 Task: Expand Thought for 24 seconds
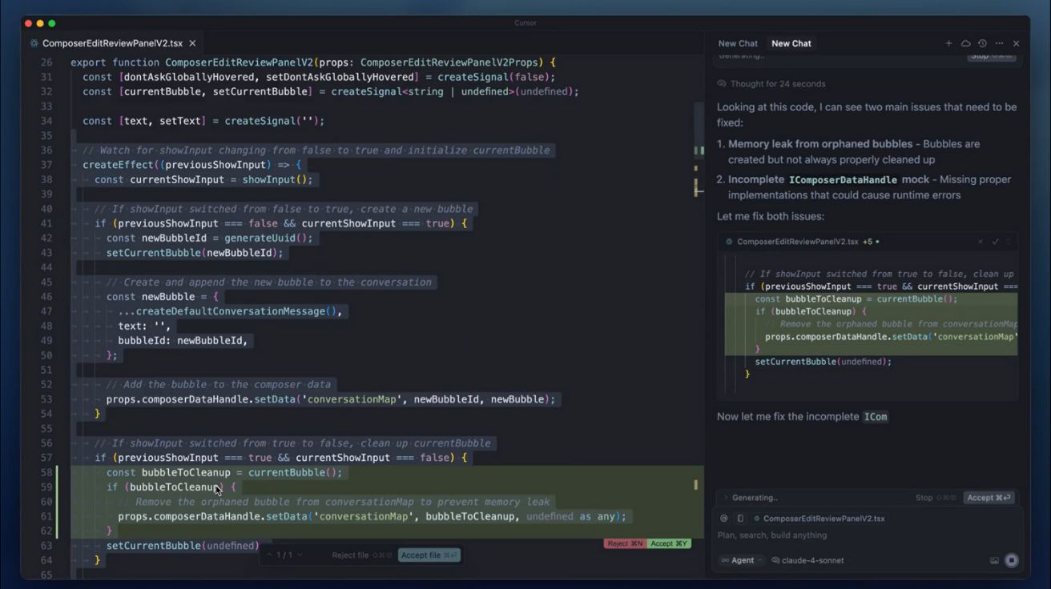771,84
